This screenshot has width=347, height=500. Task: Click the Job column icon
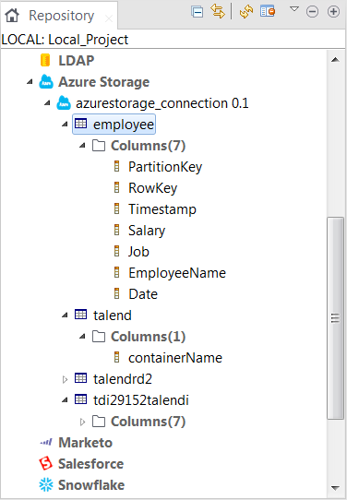116,251
